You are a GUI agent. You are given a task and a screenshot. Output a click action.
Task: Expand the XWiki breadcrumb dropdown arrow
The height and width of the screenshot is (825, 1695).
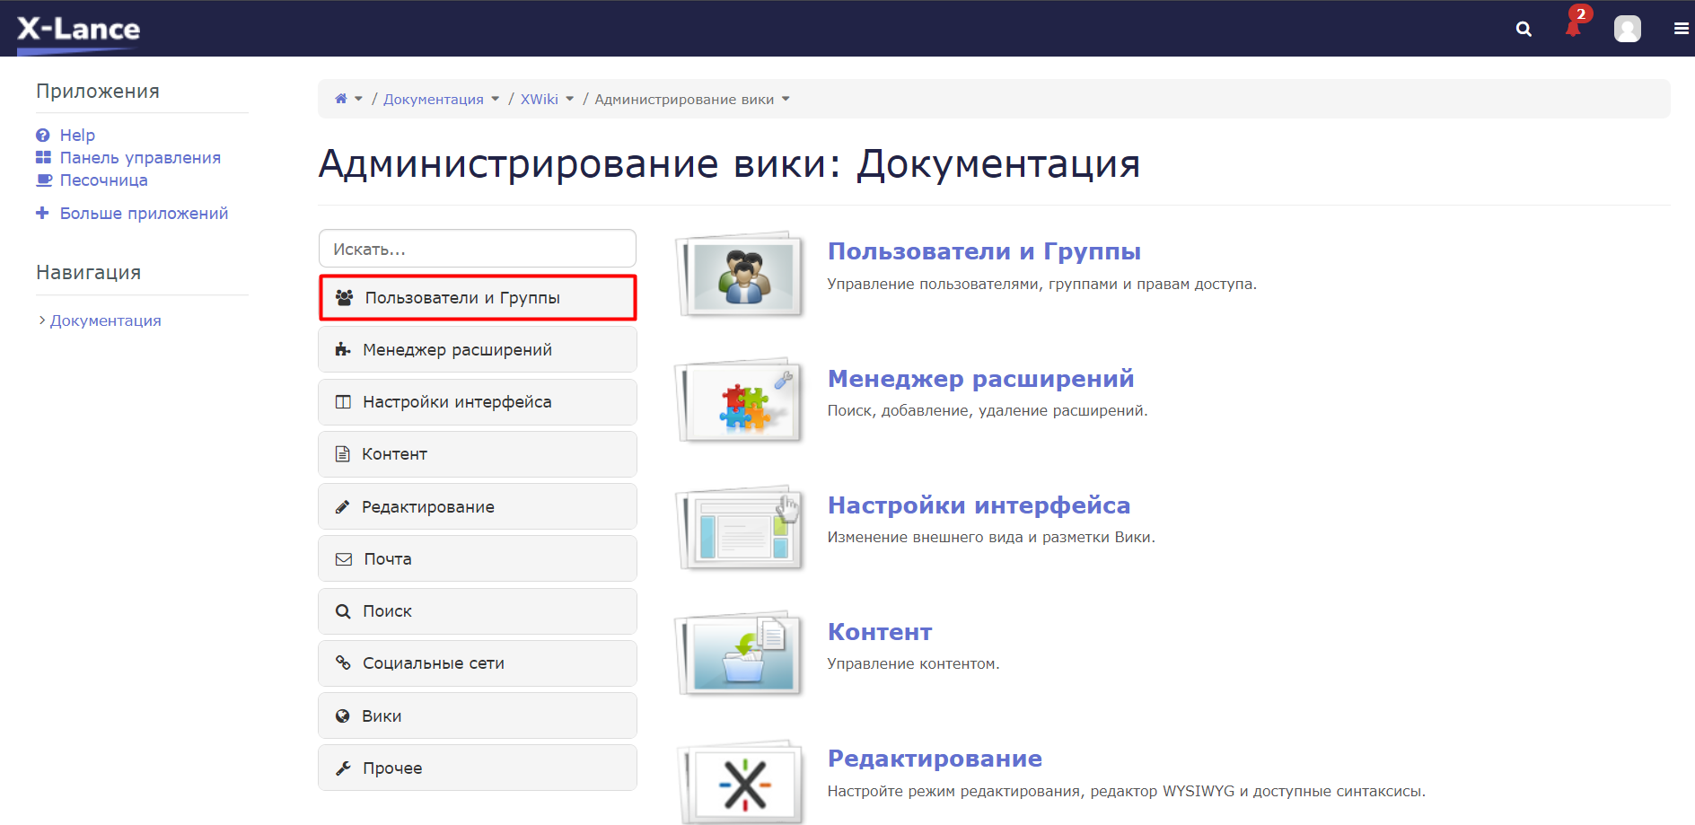point(569,99)
